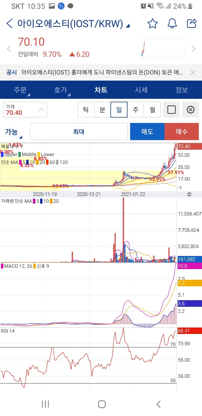The width and height of the screenshot is (202, 416).
Task: Go to next coin with right chevron
Action: click(x=194, y=49)
